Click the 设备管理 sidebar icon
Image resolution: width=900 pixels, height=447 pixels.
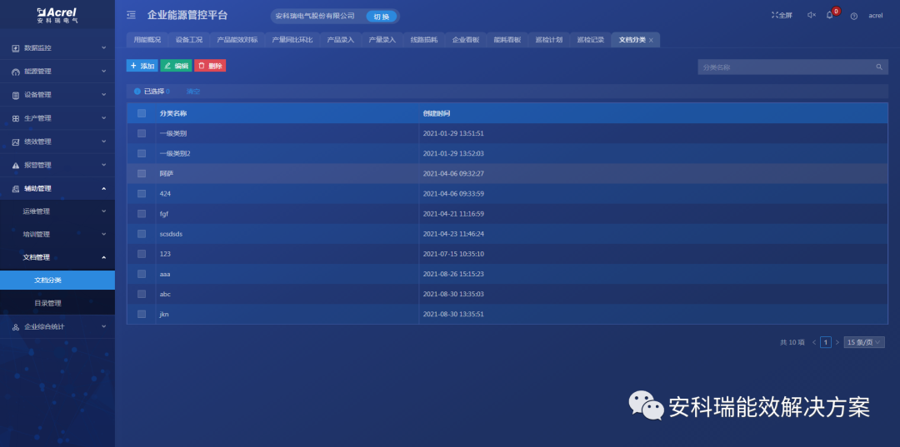[x=16, y=95]
